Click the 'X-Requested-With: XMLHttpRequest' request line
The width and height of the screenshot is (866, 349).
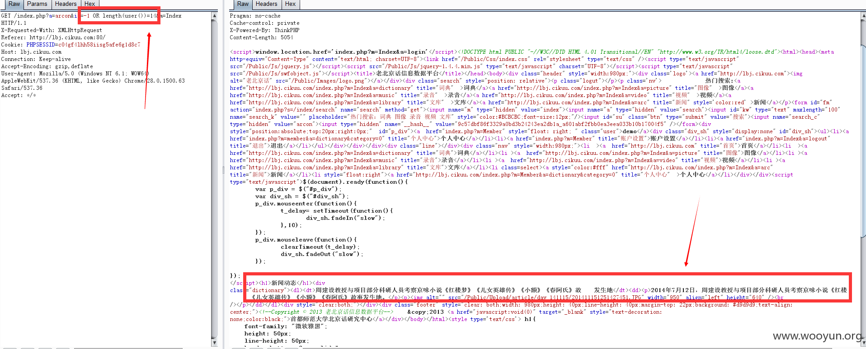click(x=52, y=30)
